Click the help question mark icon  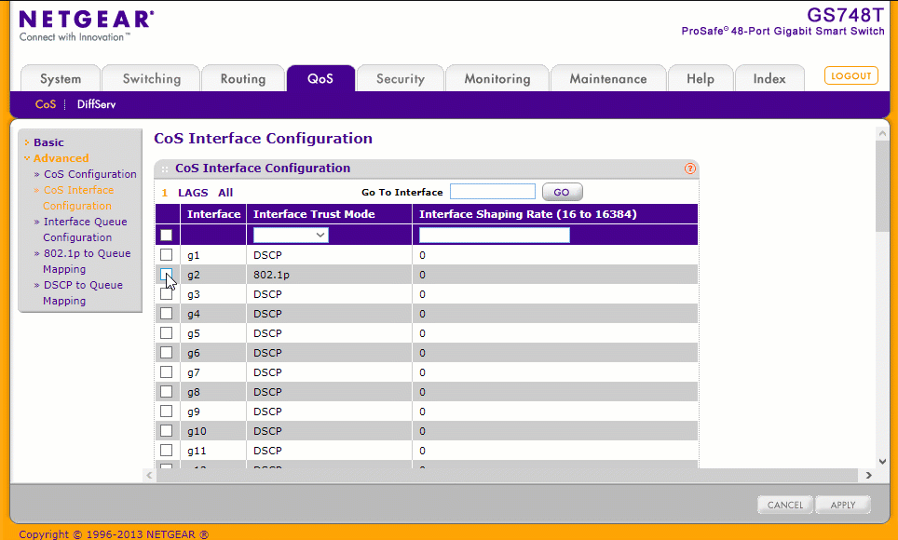tap(690, 169)
